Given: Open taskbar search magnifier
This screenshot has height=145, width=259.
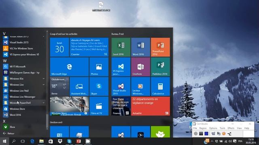Looking at the screenshot, I should pos(14,141).
